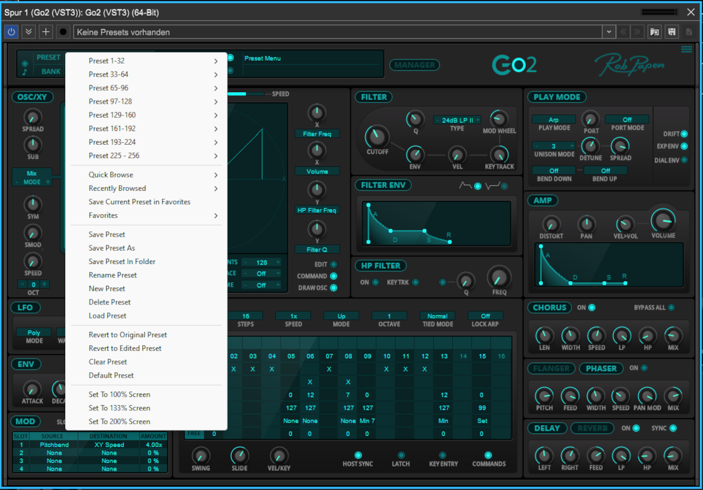Click the next preset double-arrow icon

tap(637, 32)
